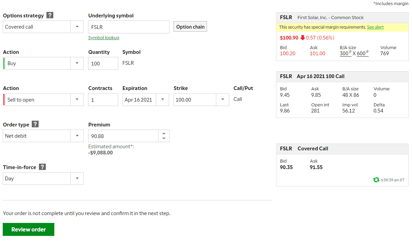The image size is (412, 241).
Task: Increase premium with up stepper arrow
Action: 164,134
